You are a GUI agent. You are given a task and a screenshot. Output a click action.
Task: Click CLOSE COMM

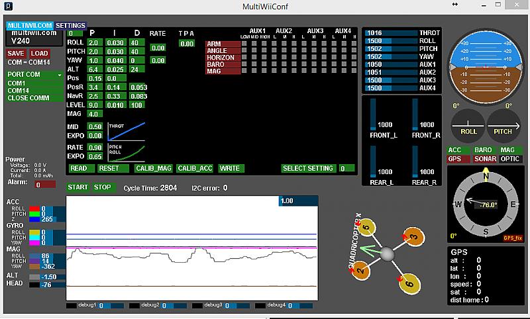[x=34, y=98]
